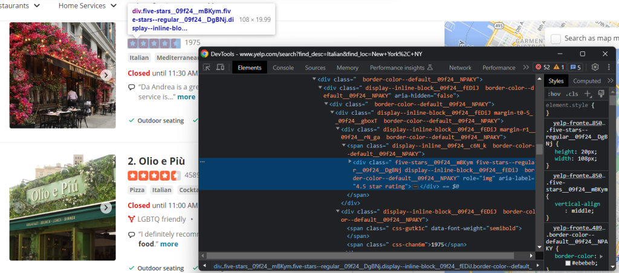
Task: Click the Italian tag under Da Andrea
Action: pyautogui.click(x=139, y=58)
